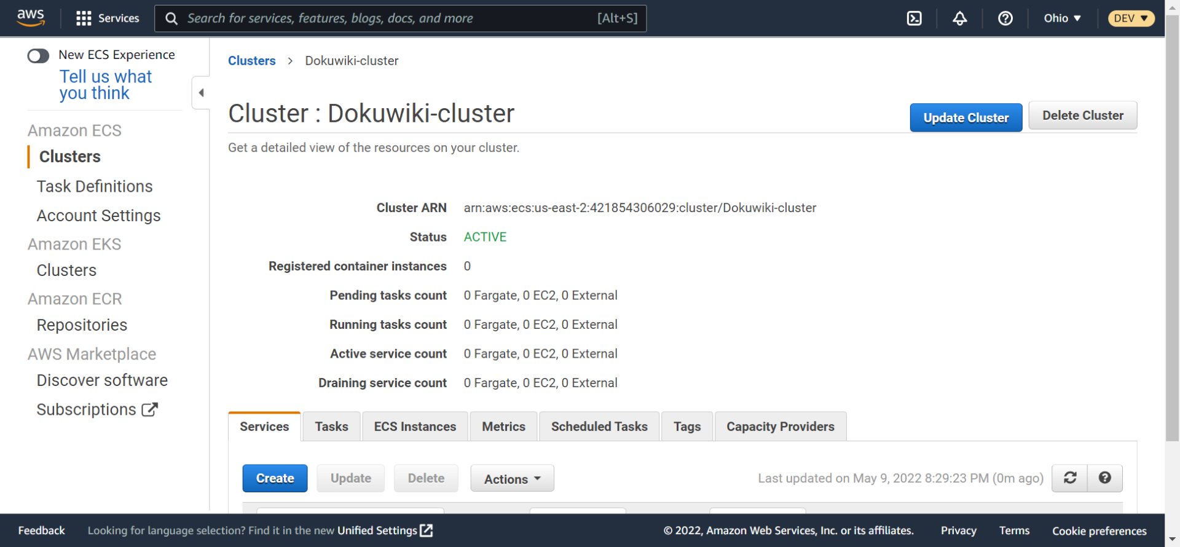Open ECR Repositories in sidebar
The width and height of the screenshot is (1180, 547).
coord(82,325)
